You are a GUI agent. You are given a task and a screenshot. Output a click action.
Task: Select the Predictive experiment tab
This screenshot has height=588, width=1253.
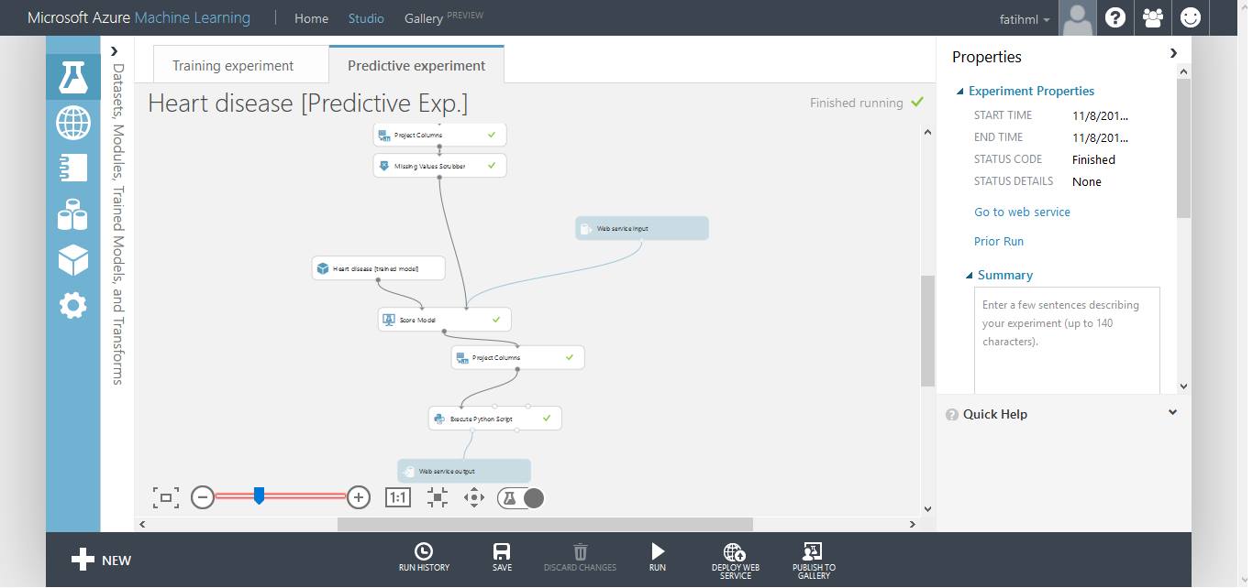[416, 65]
